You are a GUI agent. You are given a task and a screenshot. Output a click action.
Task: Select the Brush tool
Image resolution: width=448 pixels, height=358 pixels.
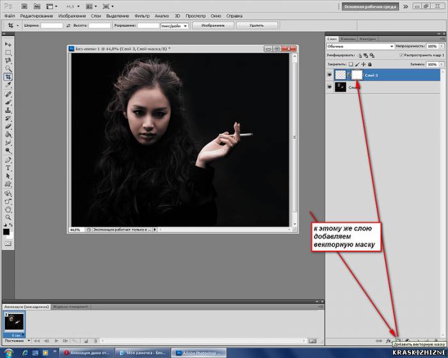[8, 102]
